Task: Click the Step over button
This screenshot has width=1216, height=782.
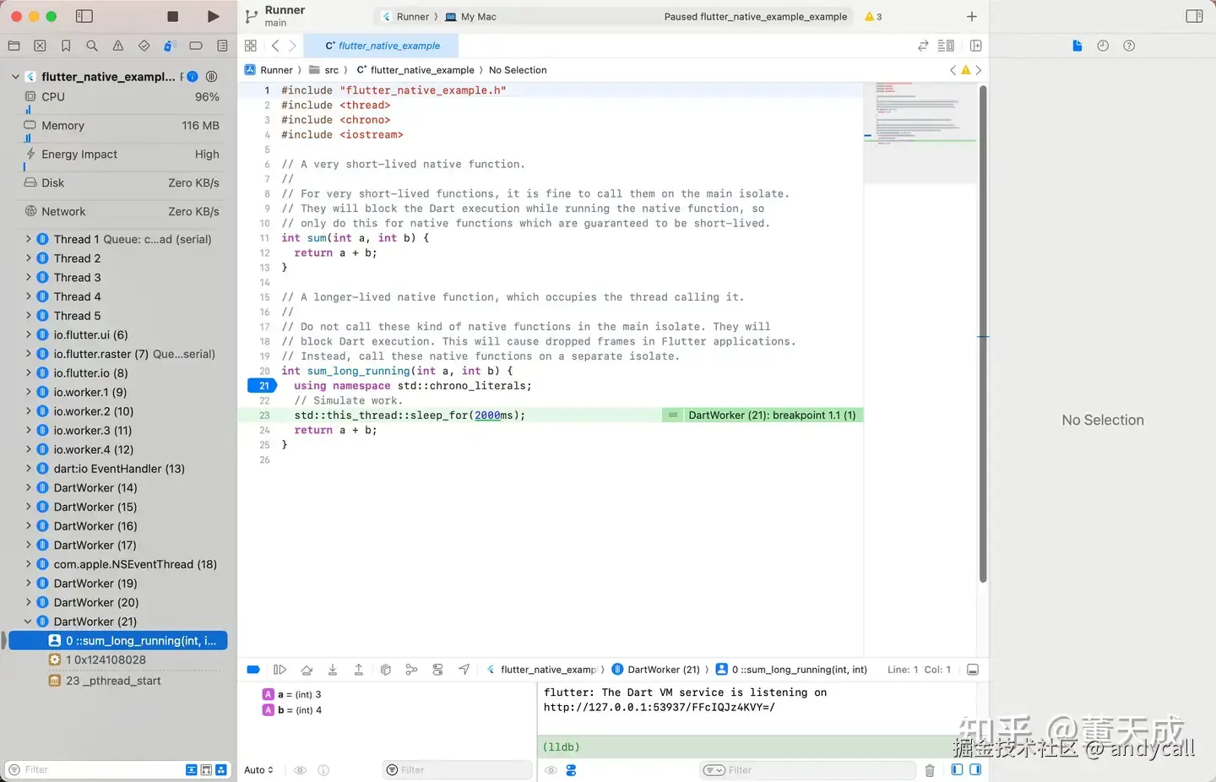Action: [307, 670]
